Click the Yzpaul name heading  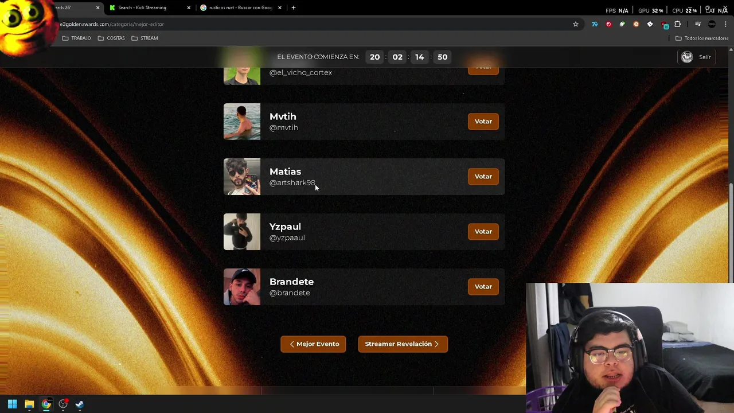pyautogui.click(x=285, y=227)
